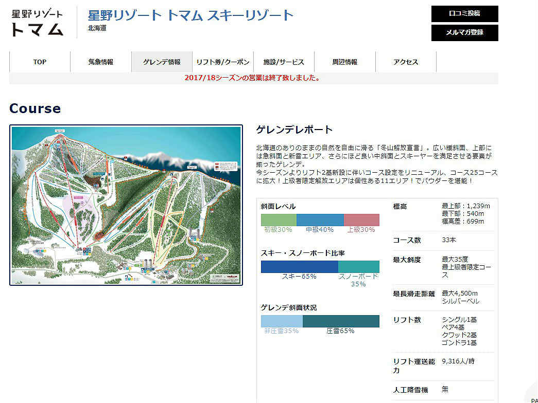The width and height of the screenshot is (538, 403).
Task: Click the ゴンドラ1基 lift entry
Action: 459,343
